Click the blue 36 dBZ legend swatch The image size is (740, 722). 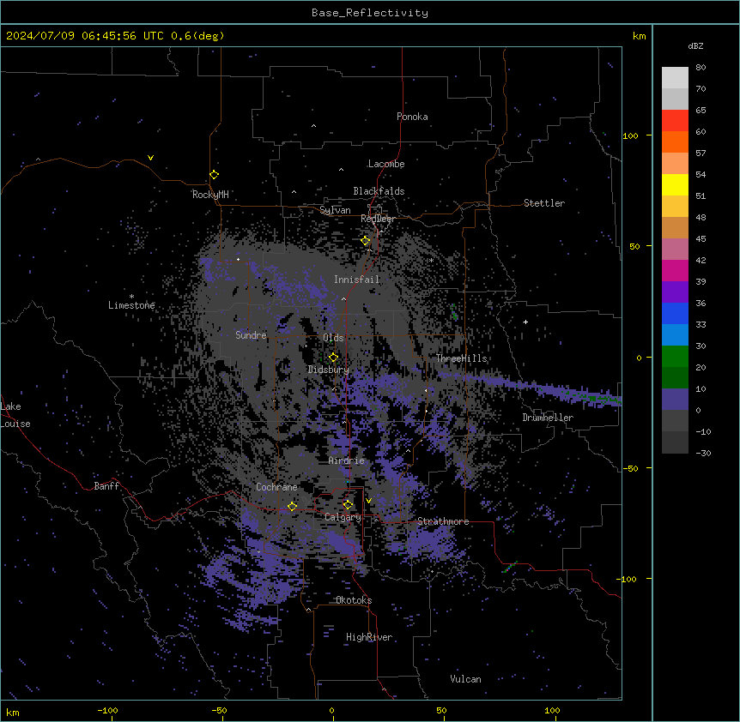(675, 313)
